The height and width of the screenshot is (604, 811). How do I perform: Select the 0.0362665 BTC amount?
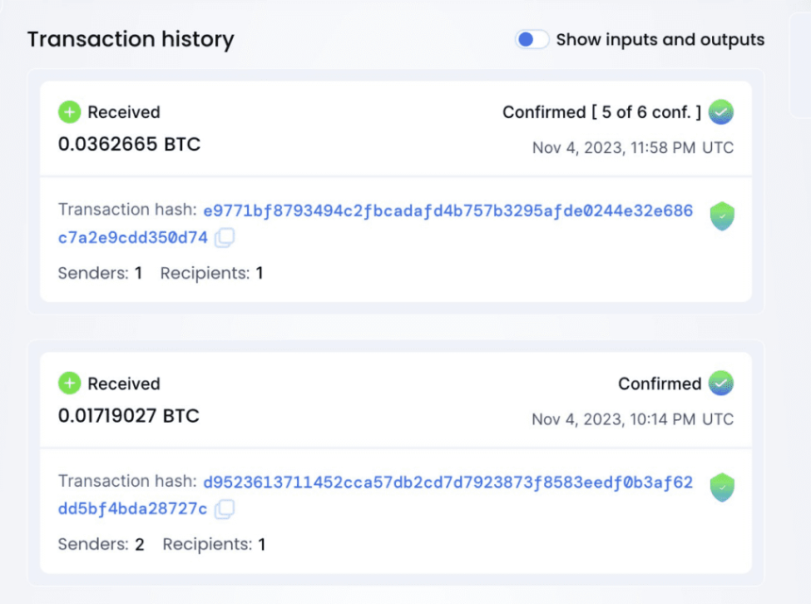click(129, 144)
